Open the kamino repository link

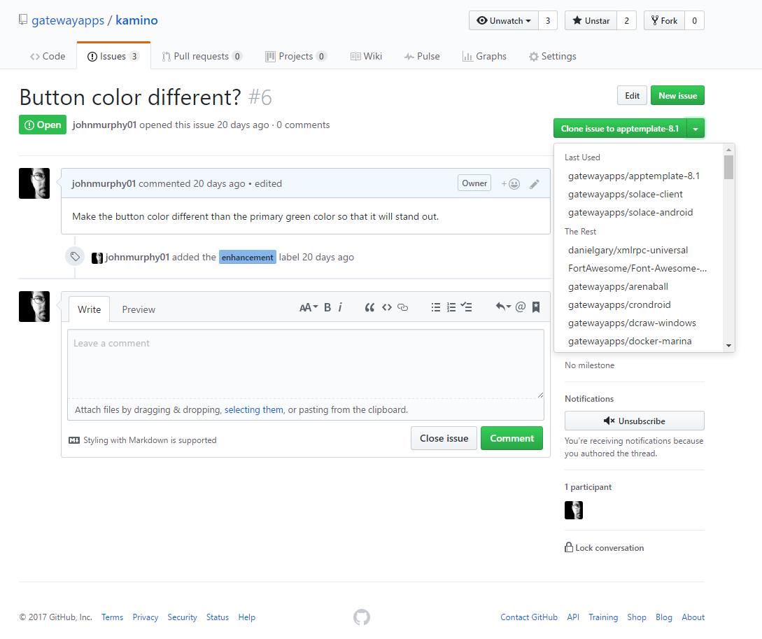pos(136,20)
